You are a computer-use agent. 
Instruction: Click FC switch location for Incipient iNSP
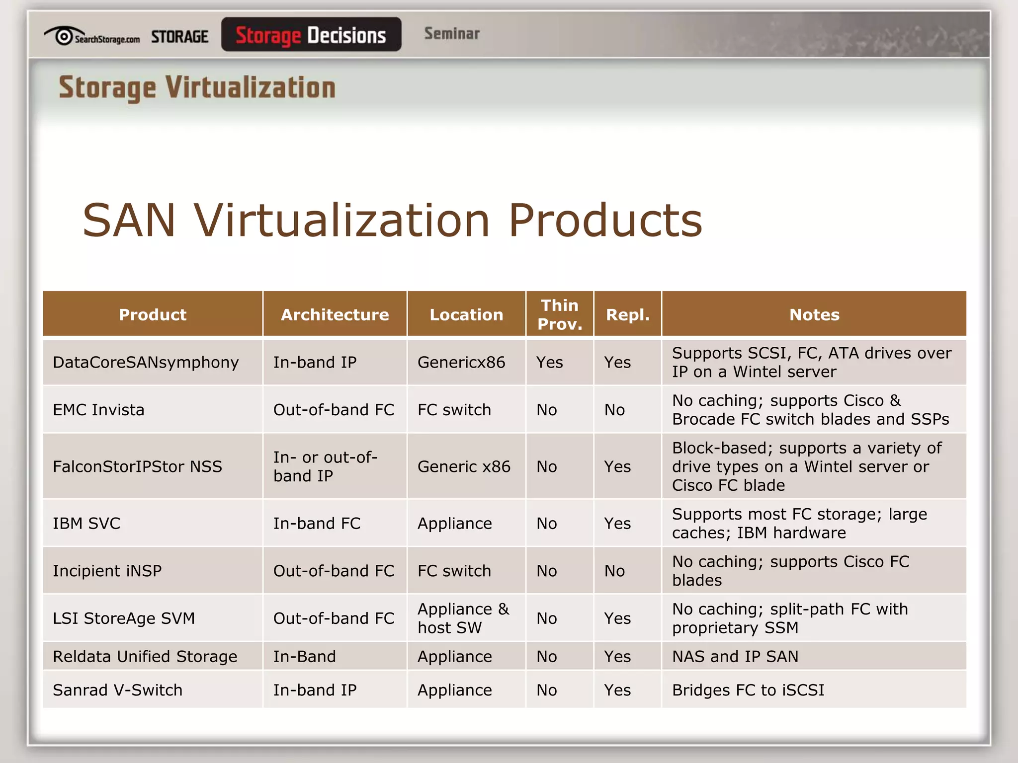click(466, 571)
